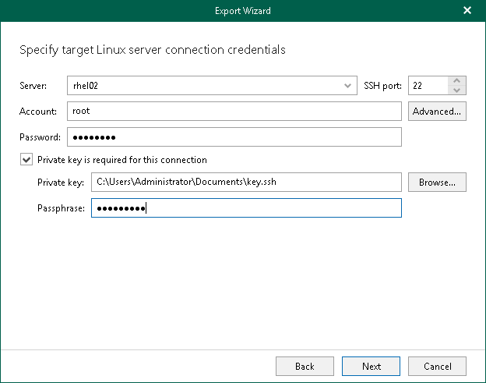Click the Passphrase label text
486x383 pixels.
pos(61,208)
